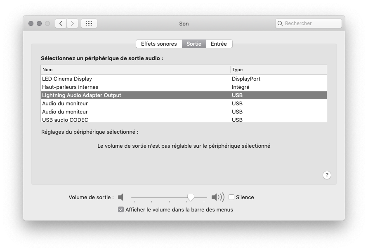Click the magnifying glass search icon

pos(280,23)
